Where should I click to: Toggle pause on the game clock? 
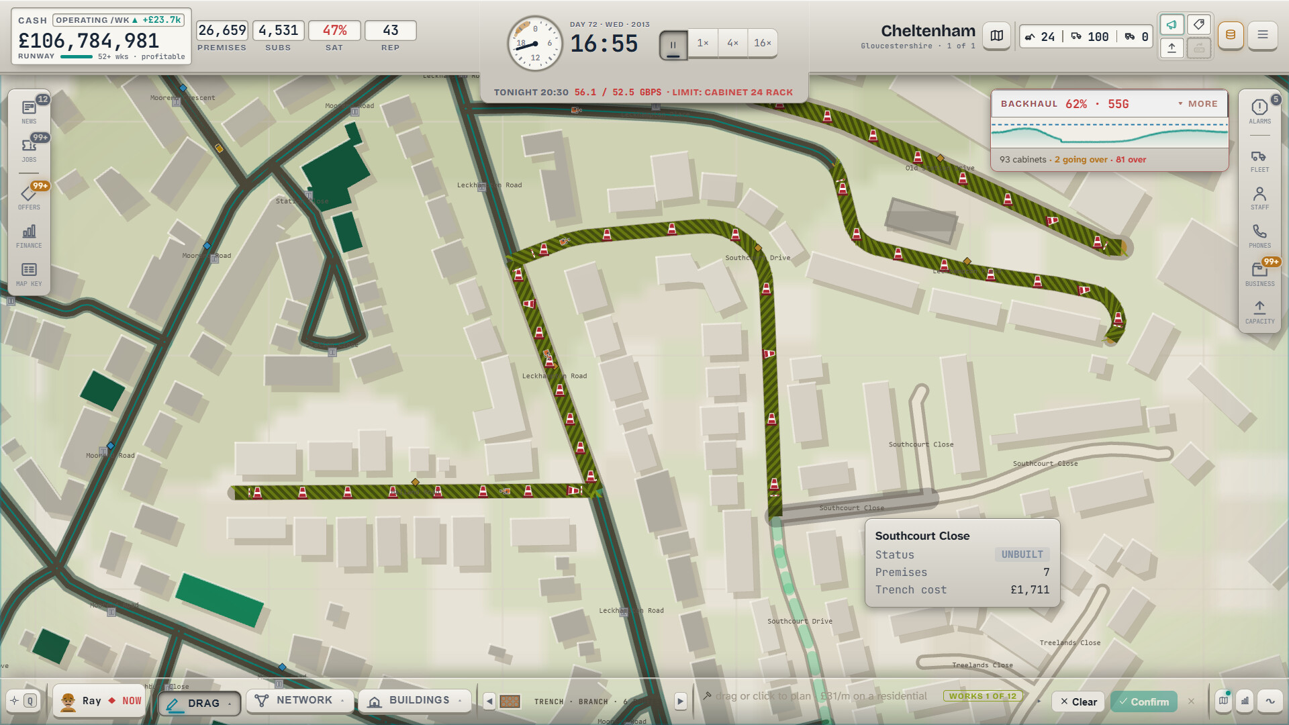673,44
